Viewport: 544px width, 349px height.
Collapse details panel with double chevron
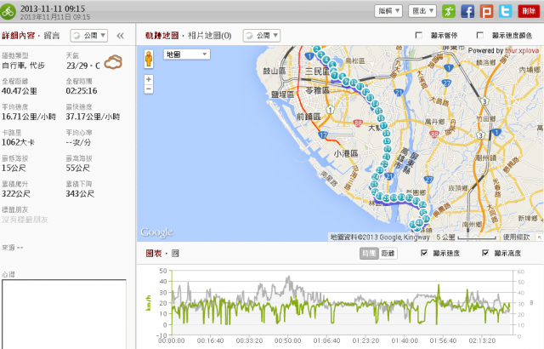(x=120, y=36)
